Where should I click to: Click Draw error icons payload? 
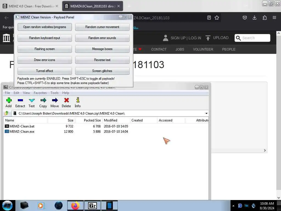point(45,60)
